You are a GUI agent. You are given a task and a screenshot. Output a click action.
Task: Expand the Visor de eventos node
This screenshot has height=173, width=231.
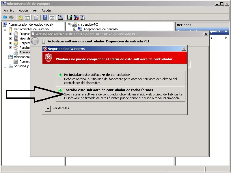(x=10, y=38)
